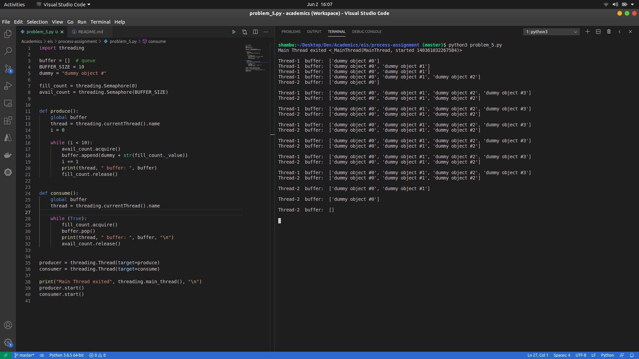
Task: Open the Explorer view in activity bar
Action: (x=8, y=34)
